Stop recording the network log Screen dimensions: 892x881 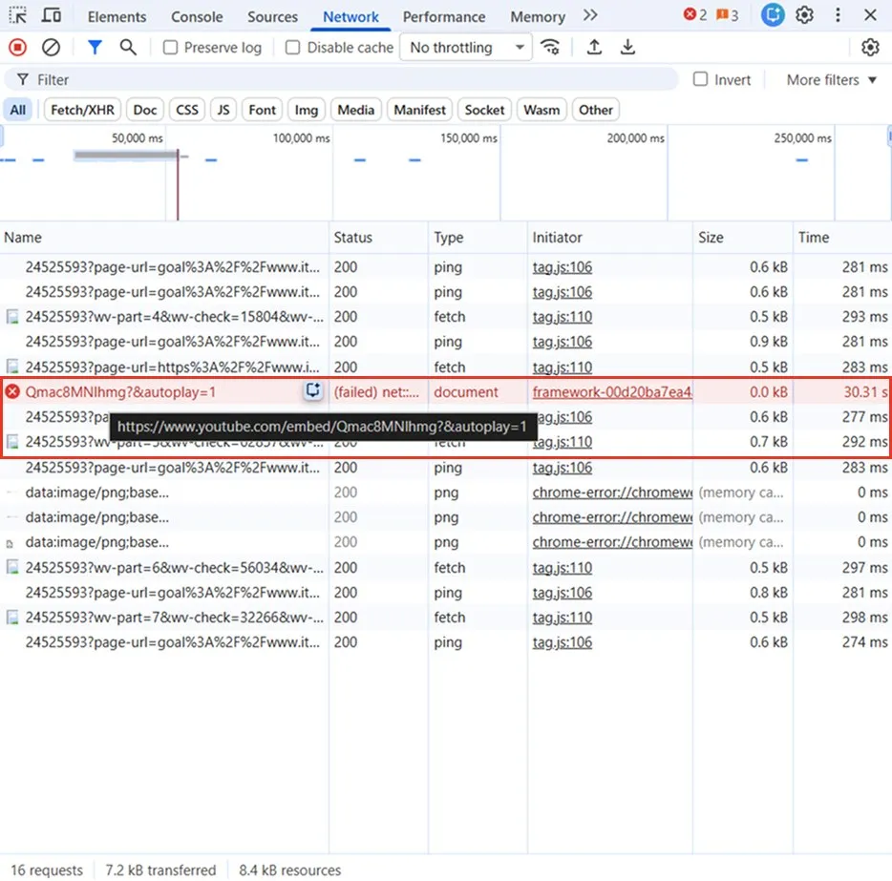[17, 47]
